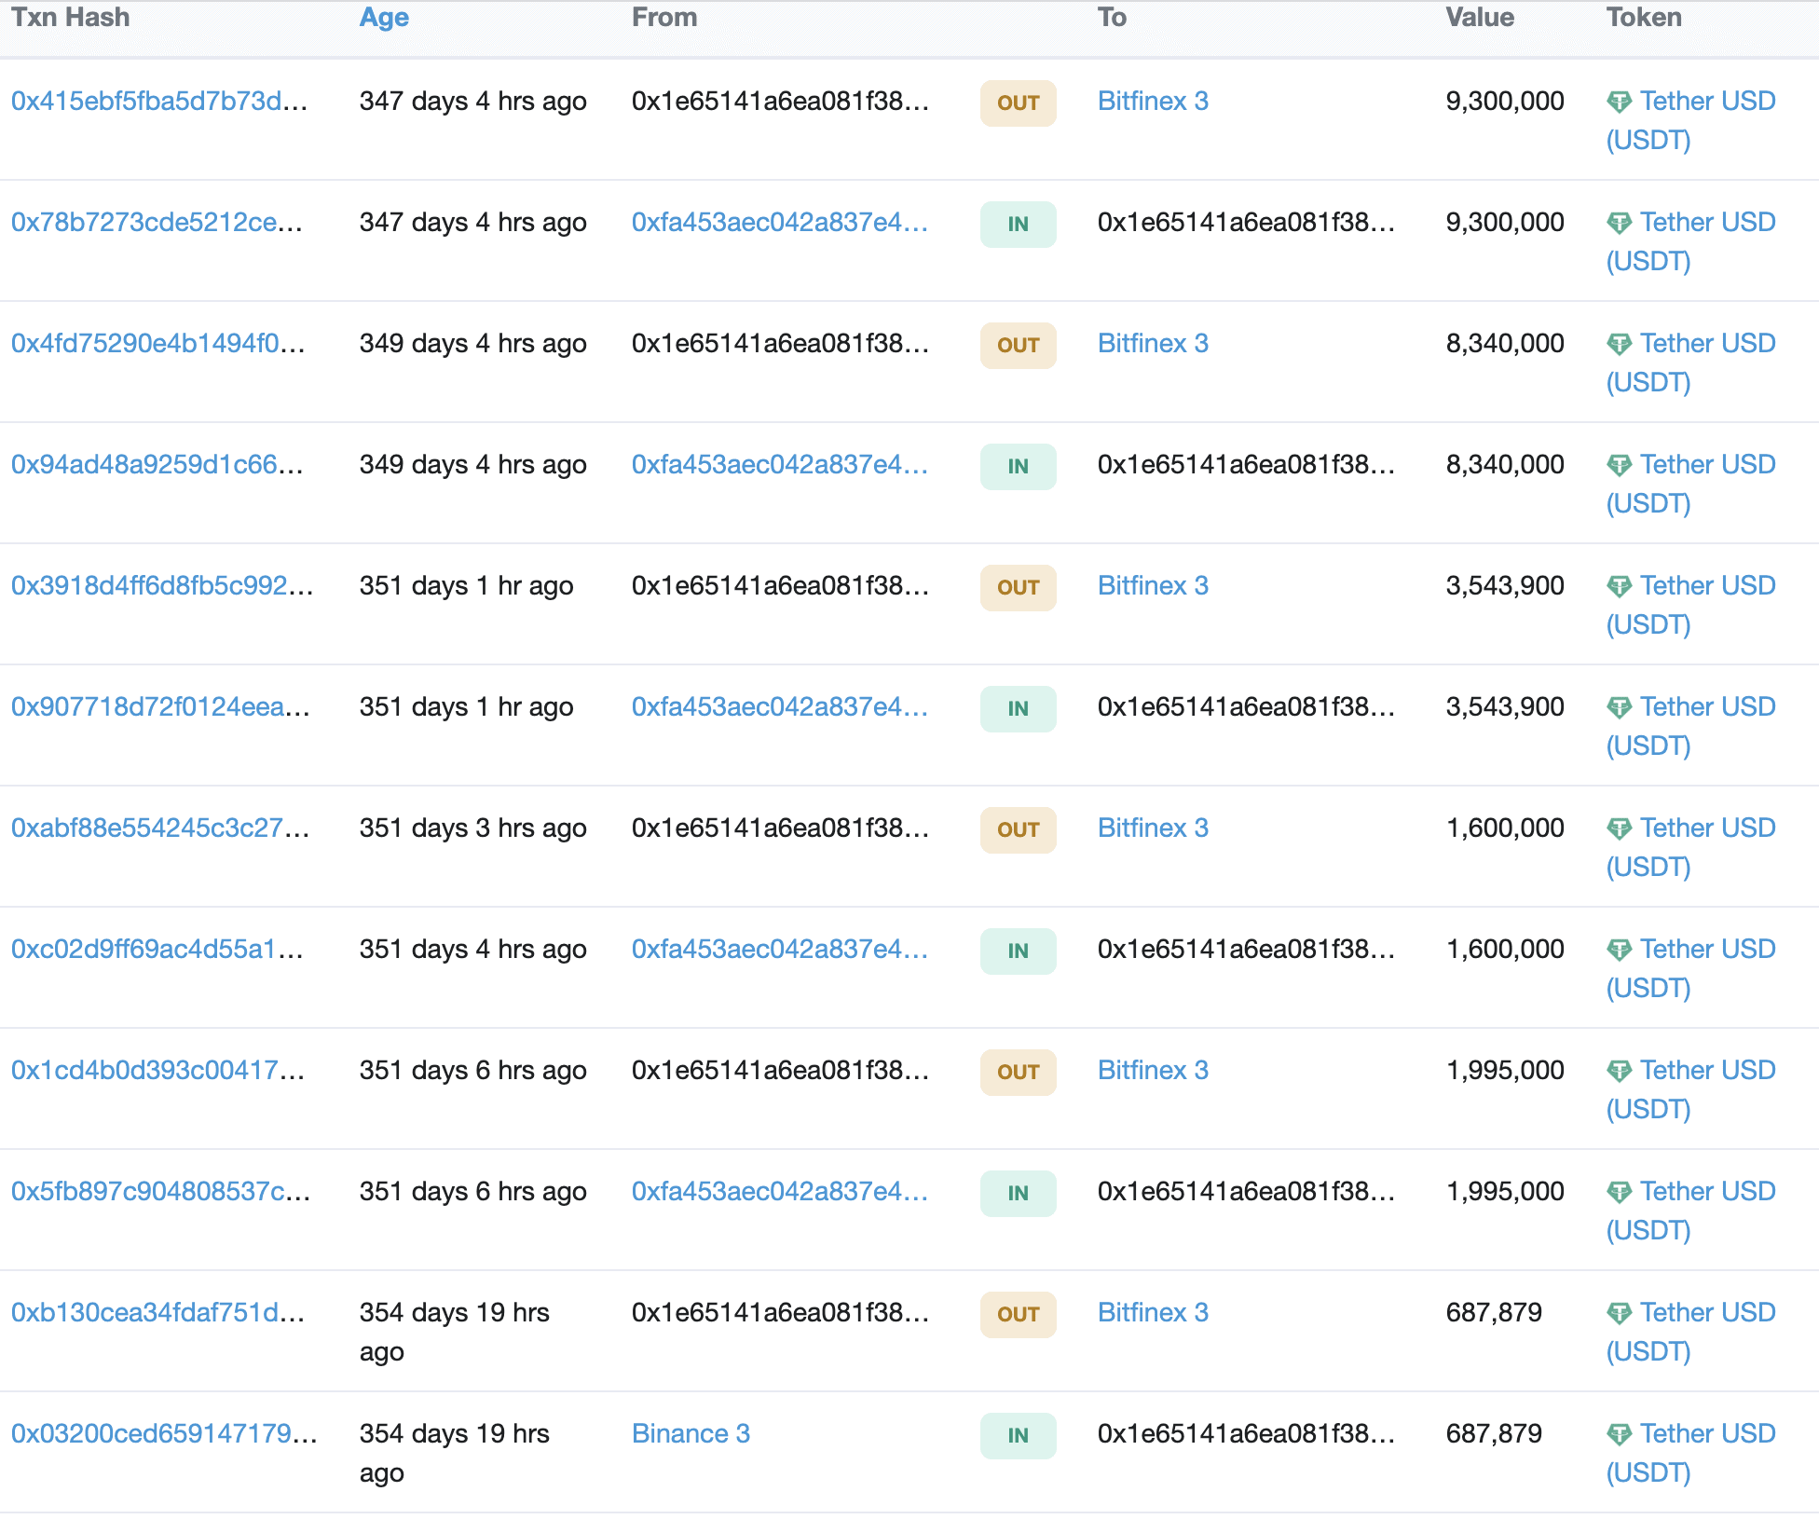
Task: Sort by the Age column header
Action: tap(384, 18)
